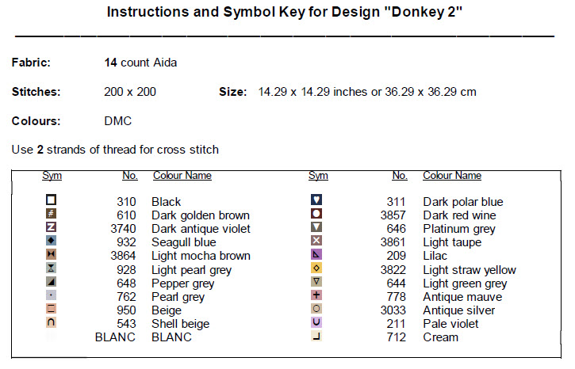Select the Shell beige arch symbol

tap(52, 323)
